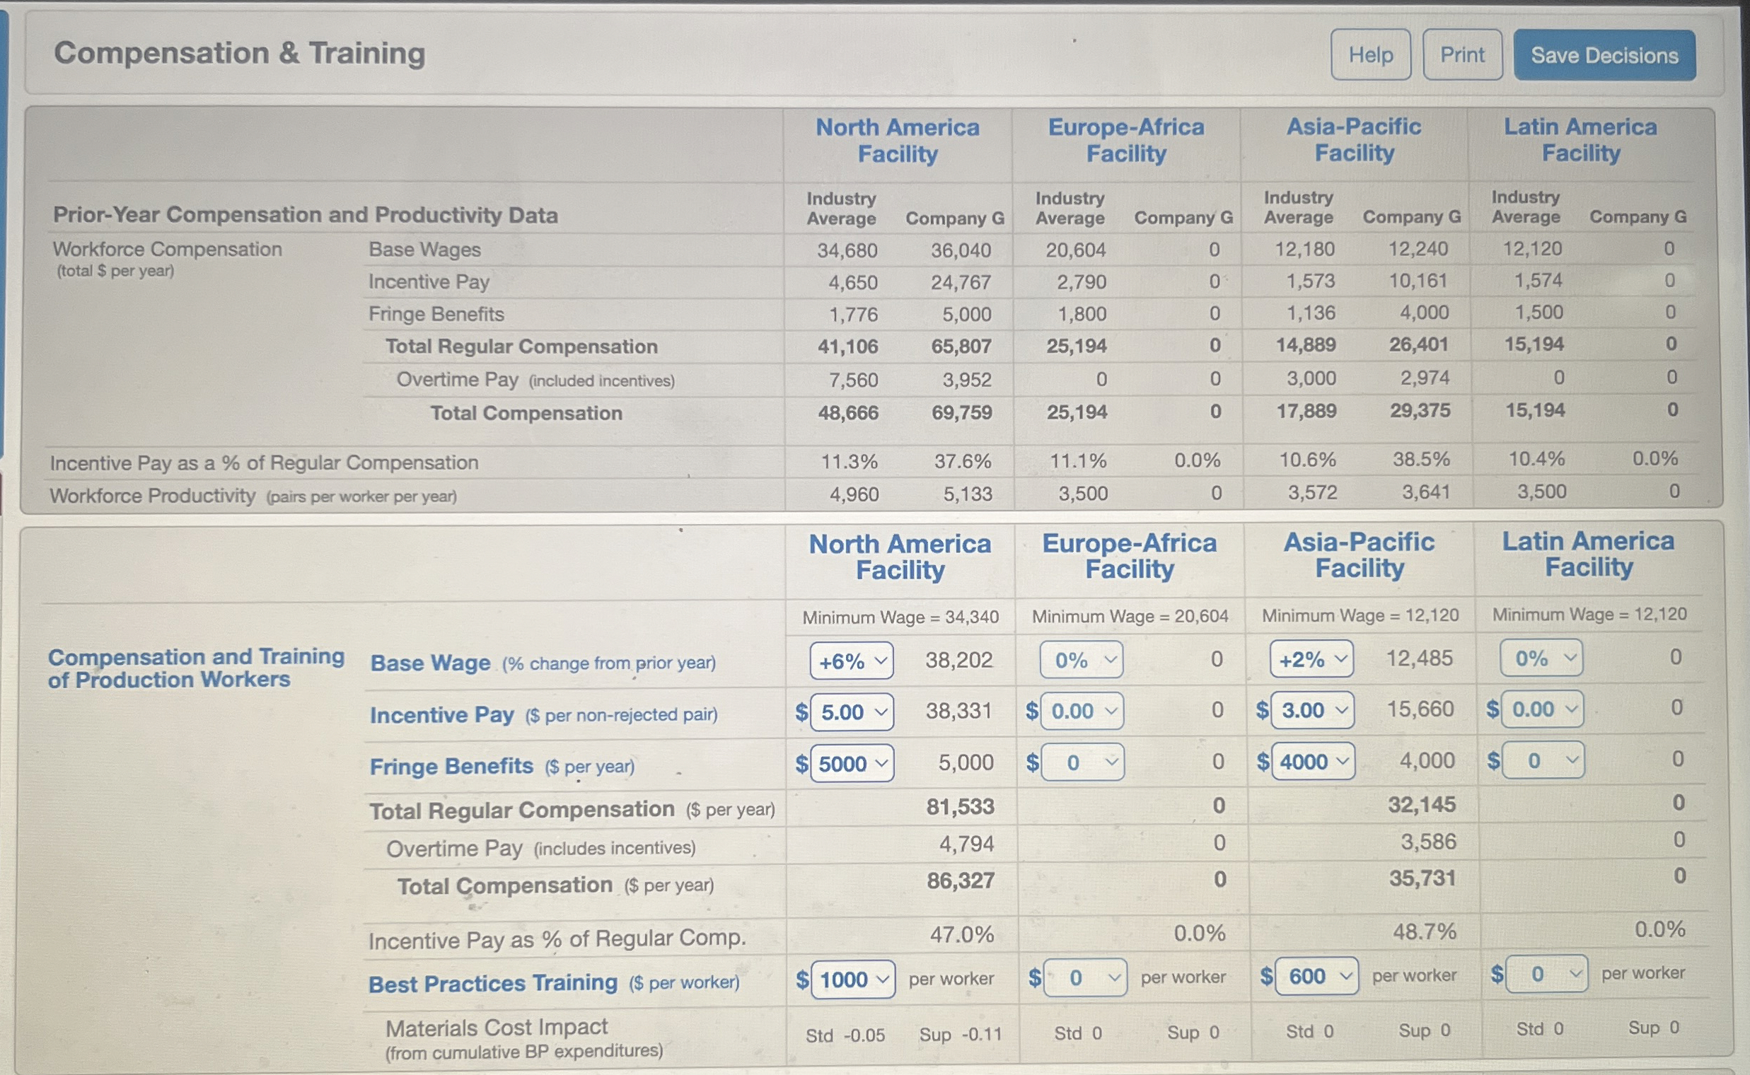Print the Compensation & Training report
Image resolution: width=1750 pixels, height=1075 pixels.
[x=1462, y=55]
